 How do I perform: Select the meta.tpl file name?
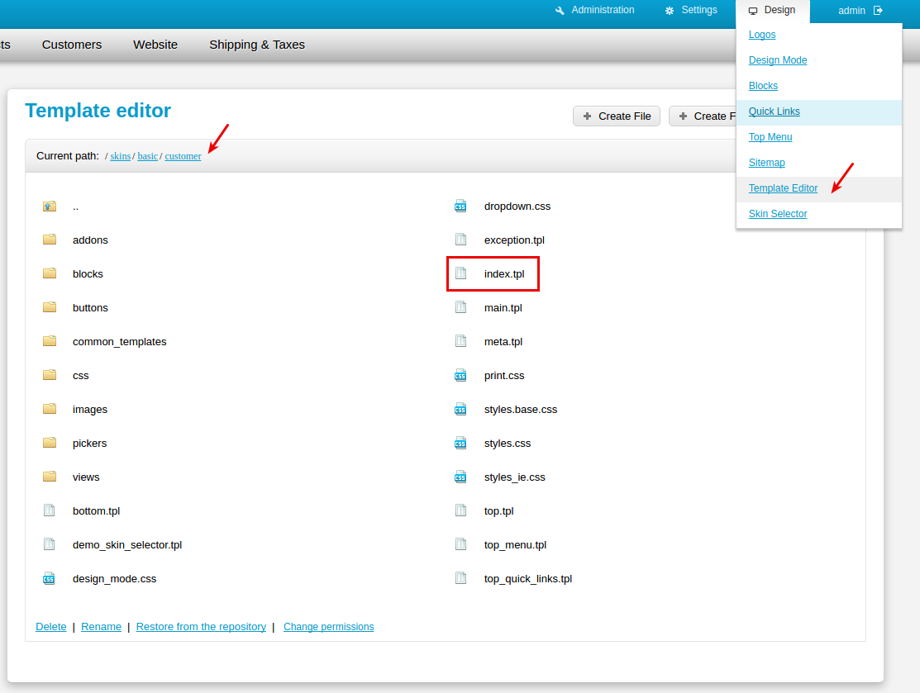pyautogui.click(x=503, y=342)
